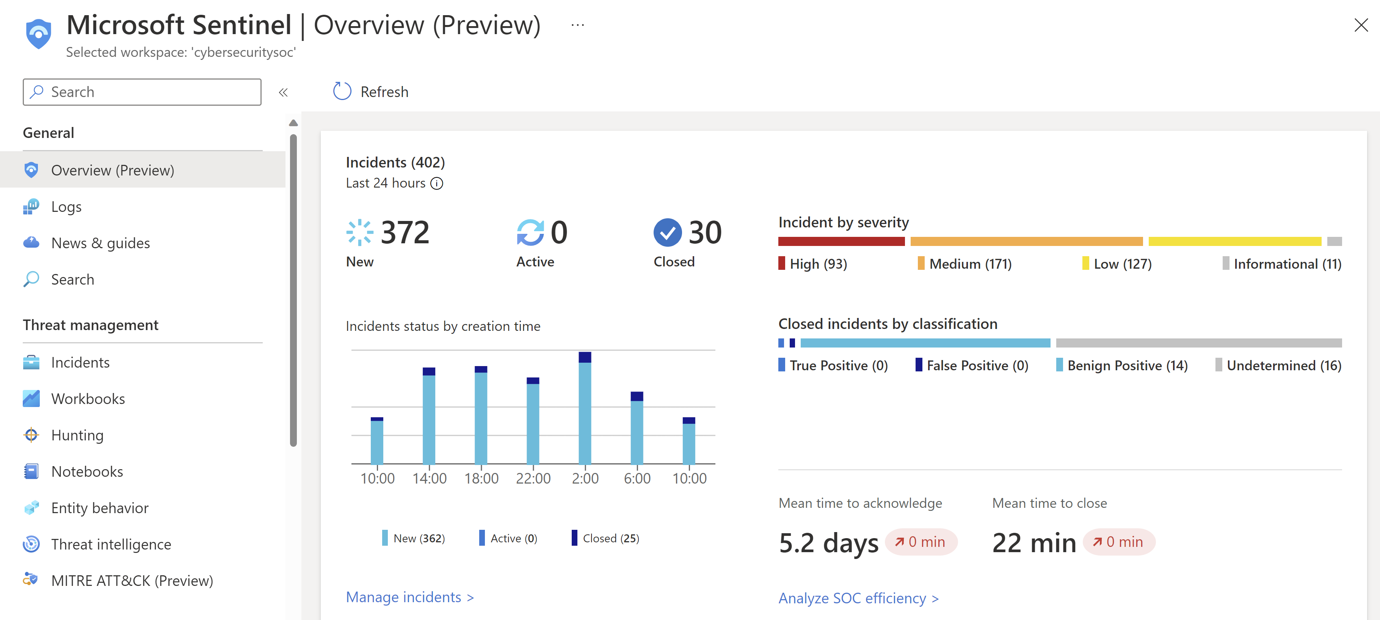
Task: Open Workbooks chart icon
Action: [x=31, y=399]
